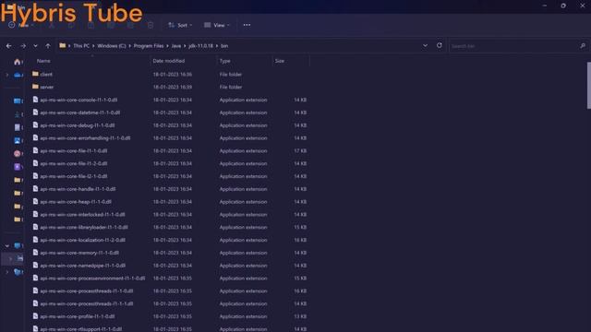Open the Sort dropdown menu
The width and height of the screenshot is (591, 332).
[x=180, y=25]
